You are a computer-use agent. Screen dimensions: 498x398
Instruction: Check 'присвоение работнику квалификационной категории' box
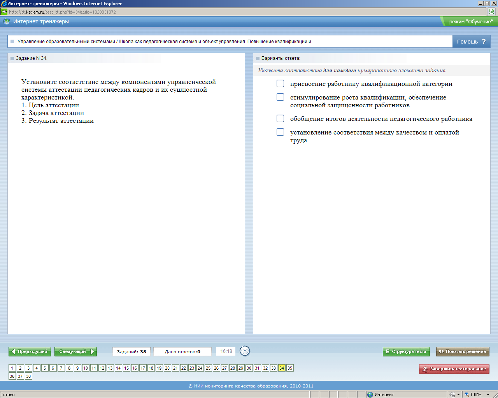280,84
